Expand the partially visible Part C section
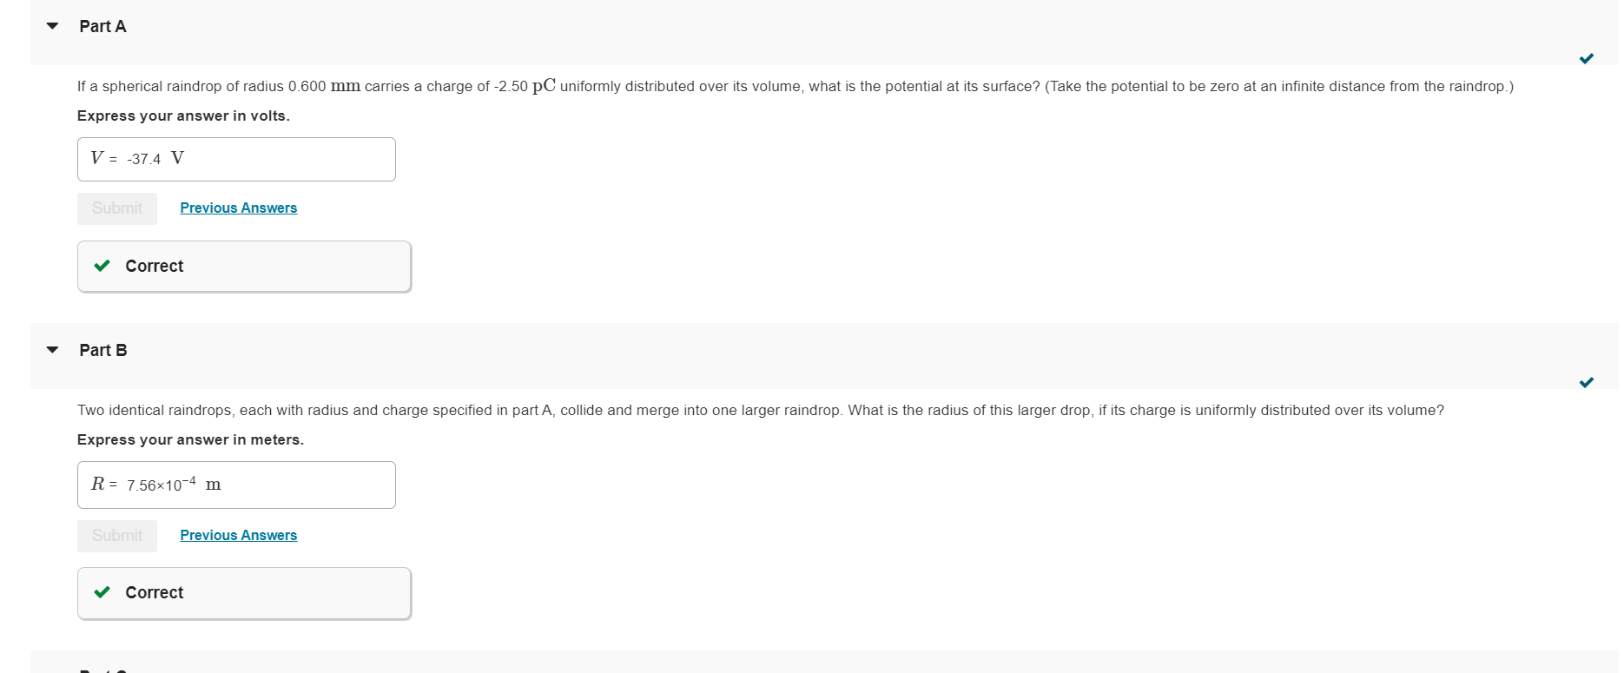Screen dimensions: 1624x673 pos(52,670)
